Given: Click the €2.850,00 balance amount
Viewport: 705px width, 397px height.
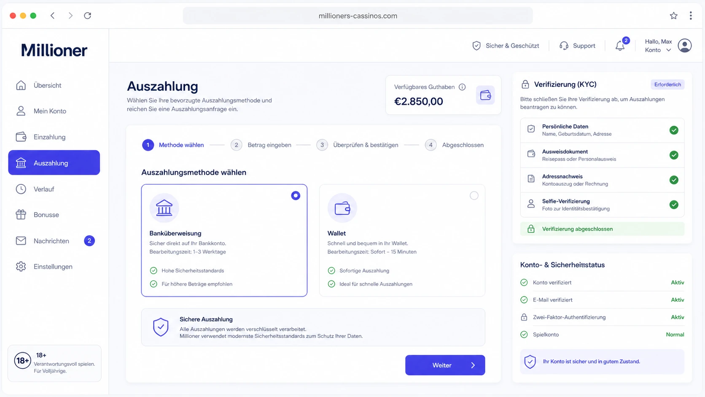Looking at the screenshot, I should tap(419, 101).
